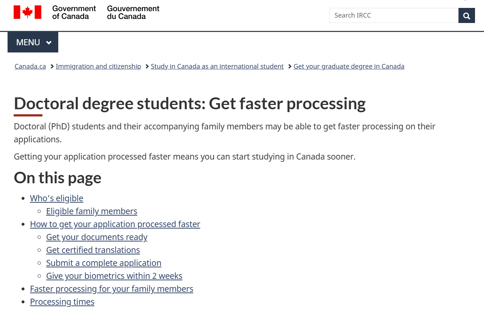
Task: Navigate to Get your graduate degree in Canada
Action: [349, 66]
